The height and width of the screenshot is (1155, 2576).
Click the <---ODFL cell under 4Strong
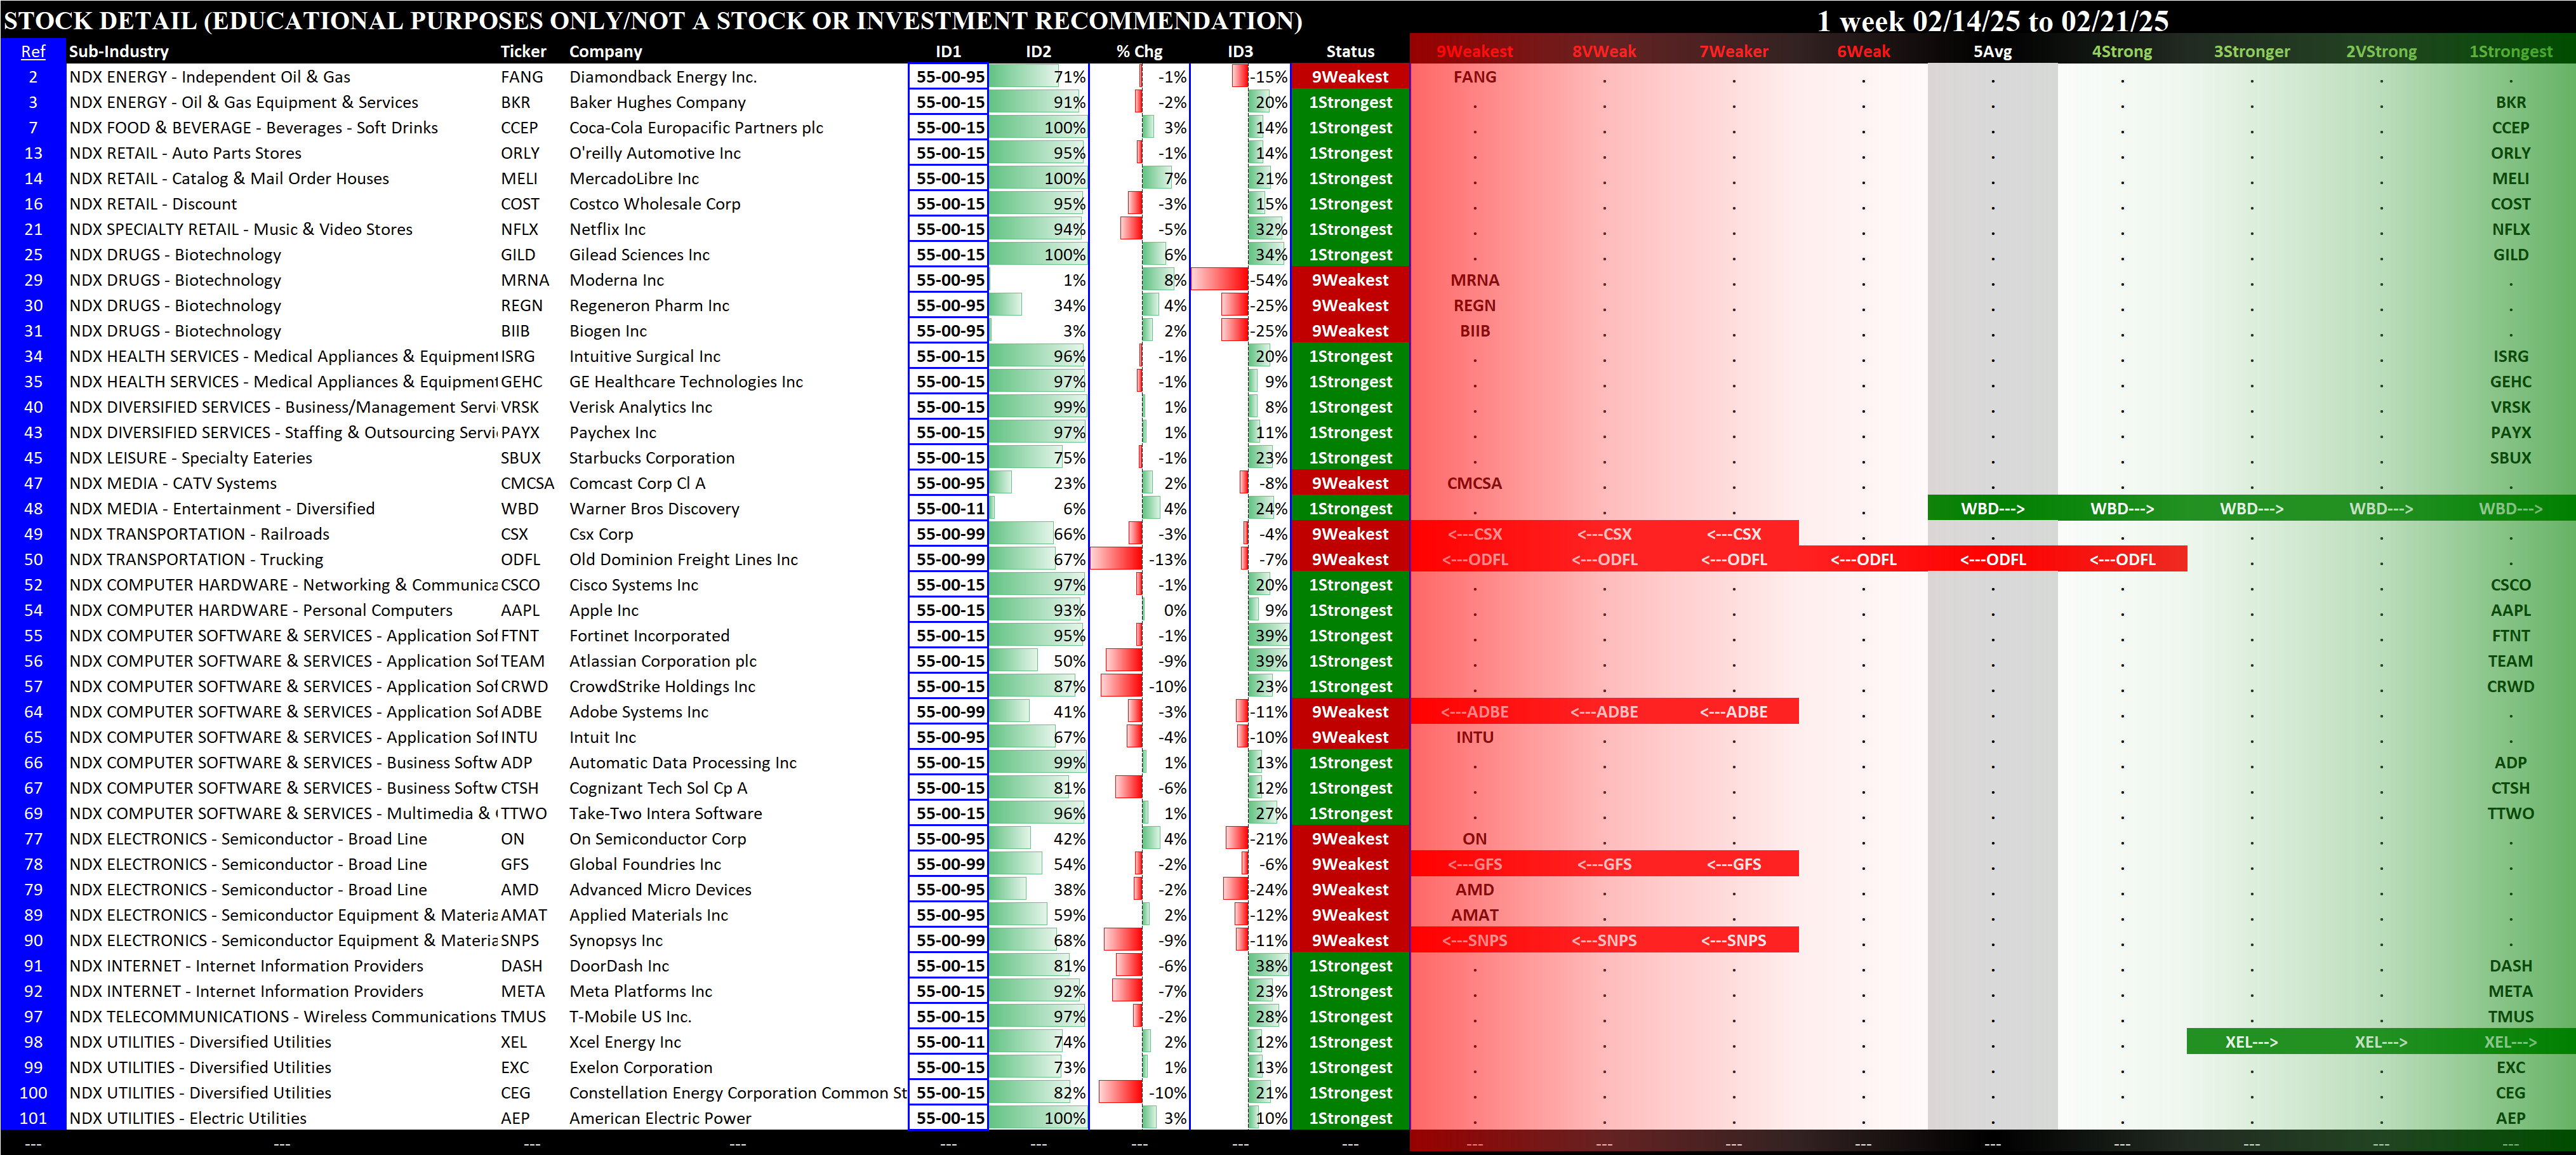2122,560
